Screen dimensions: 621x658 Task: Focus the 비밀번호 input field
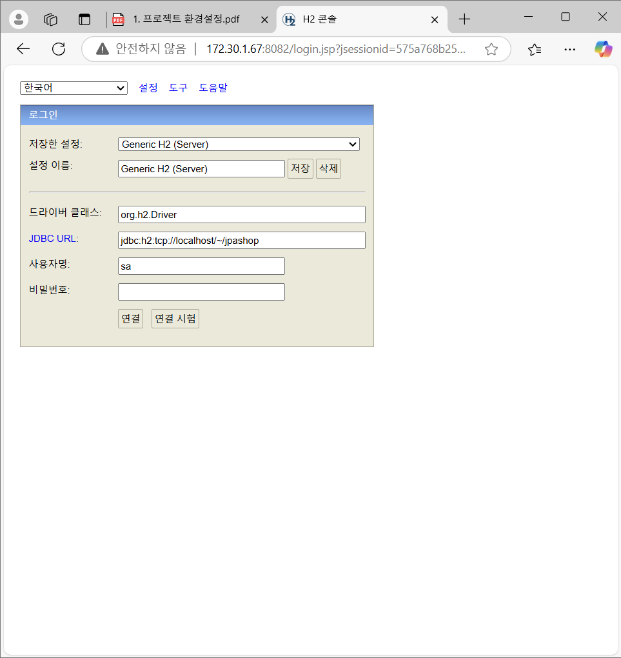click(x=201, y=292)
